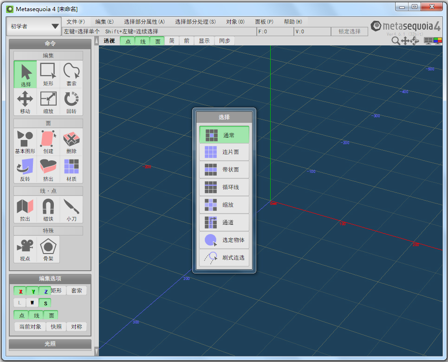Open the 编集(E) menu
Screen dimensions: 448x362
click(104, 22)
